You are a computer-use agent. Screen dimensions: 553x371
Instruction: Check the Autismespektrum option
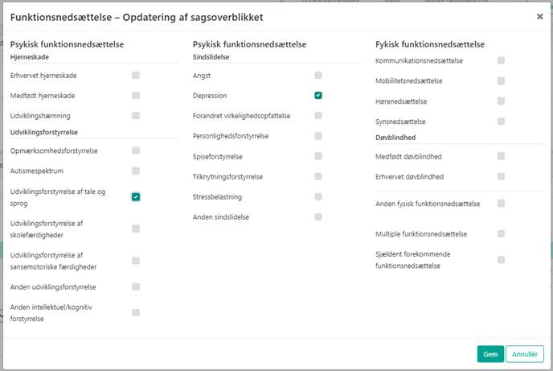pos(136,171)
